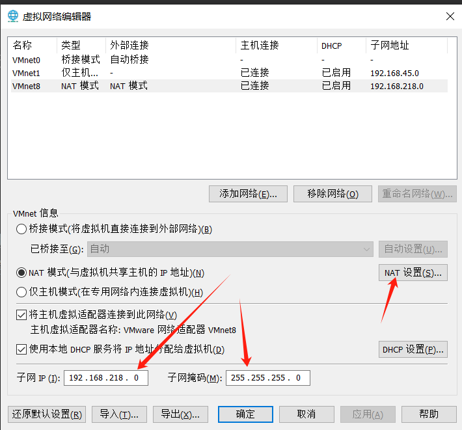Select the VMnet1 row
Screen dimensions: 462x430
[229, 73]
